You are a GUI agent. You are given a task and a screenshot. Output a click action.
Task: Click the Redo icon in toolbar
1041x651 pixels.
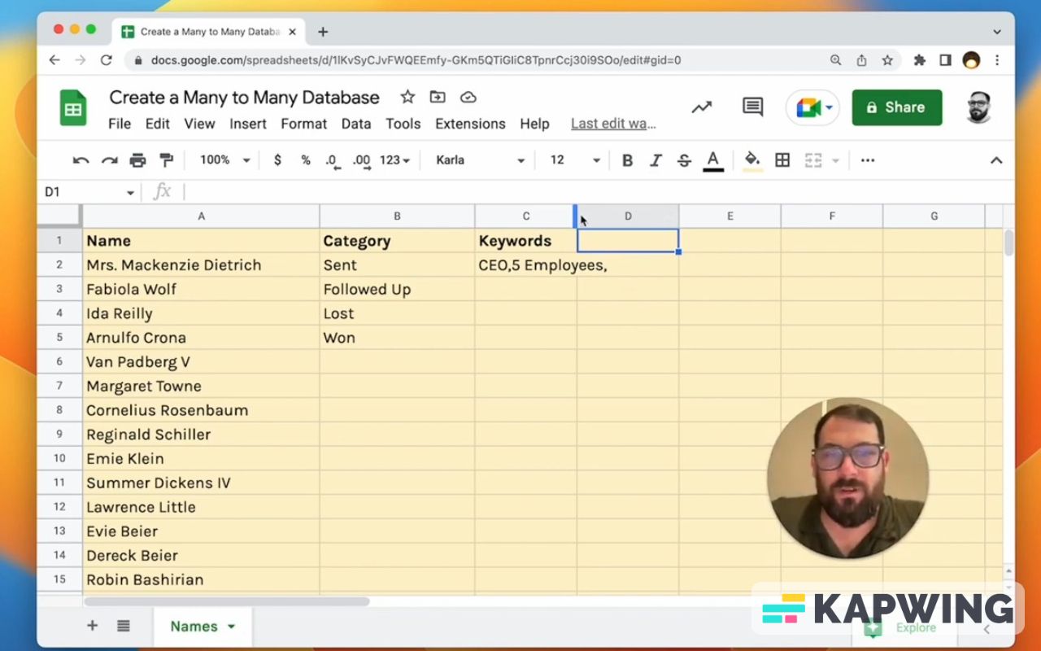109,160
